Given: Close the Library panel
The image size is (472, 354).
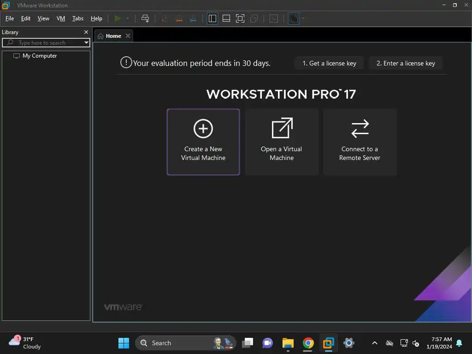Looking at the screenshot, I should pos(86,32).
